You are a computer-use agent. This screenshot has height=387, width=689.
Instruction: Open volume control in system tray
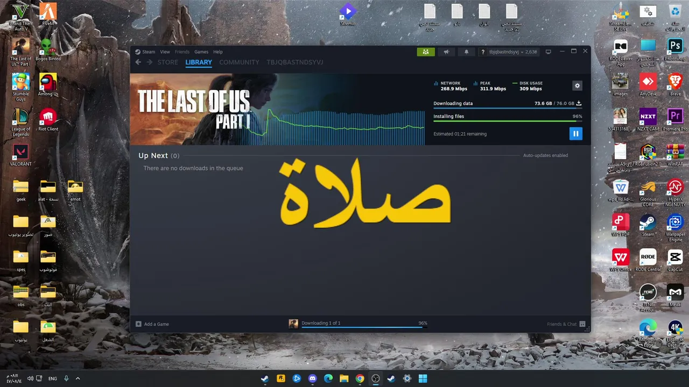(30, 378)
